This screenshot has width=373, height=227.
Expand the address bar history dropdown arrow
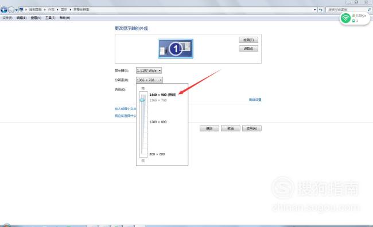tap(314, 10)
